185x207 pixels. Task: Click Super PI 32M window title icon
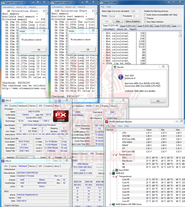[x=52, y=3]
